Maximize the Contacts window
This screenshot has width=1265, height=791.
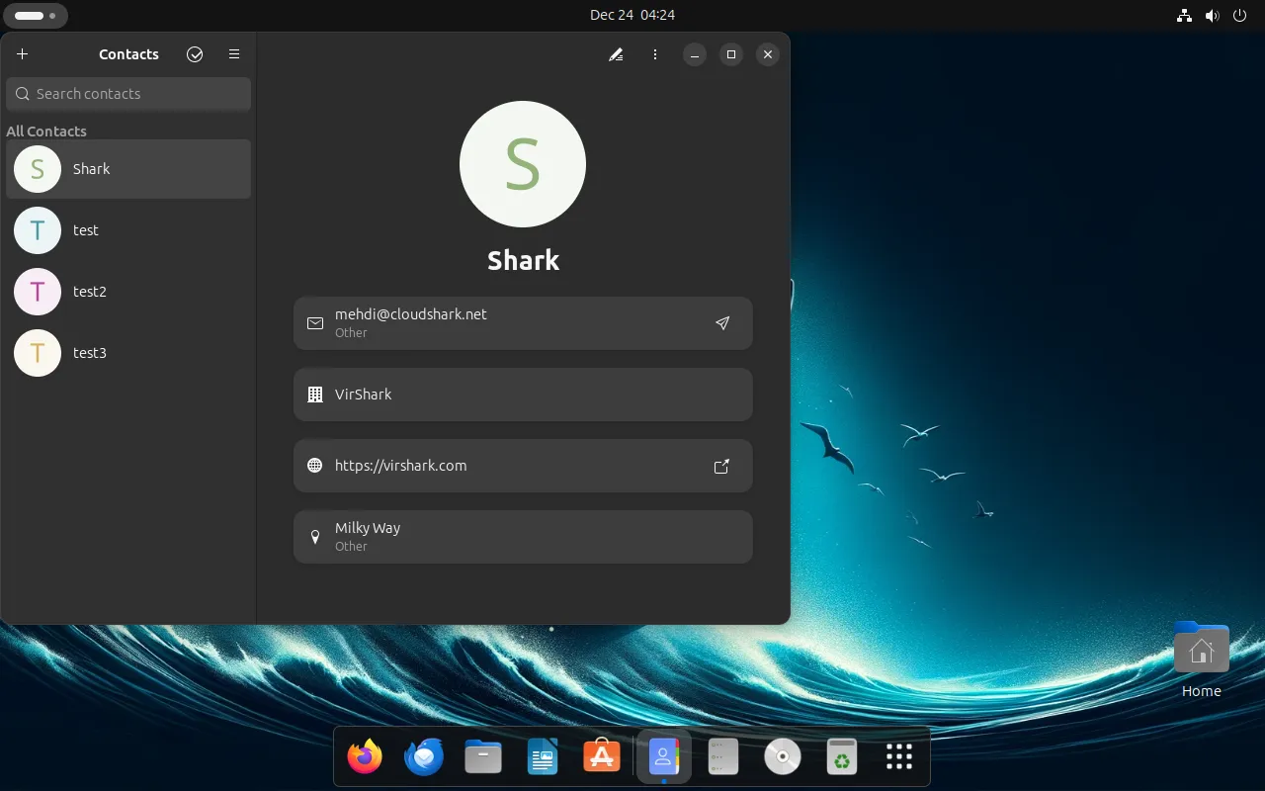pos(731,54)
